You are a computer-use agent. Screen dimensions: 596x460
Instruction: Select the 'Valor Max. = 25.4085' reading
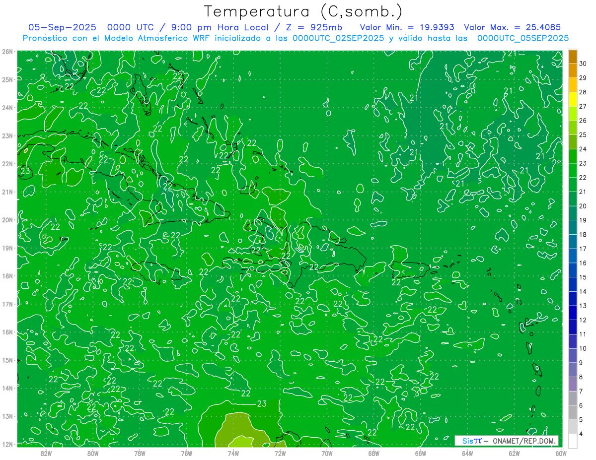513,27
